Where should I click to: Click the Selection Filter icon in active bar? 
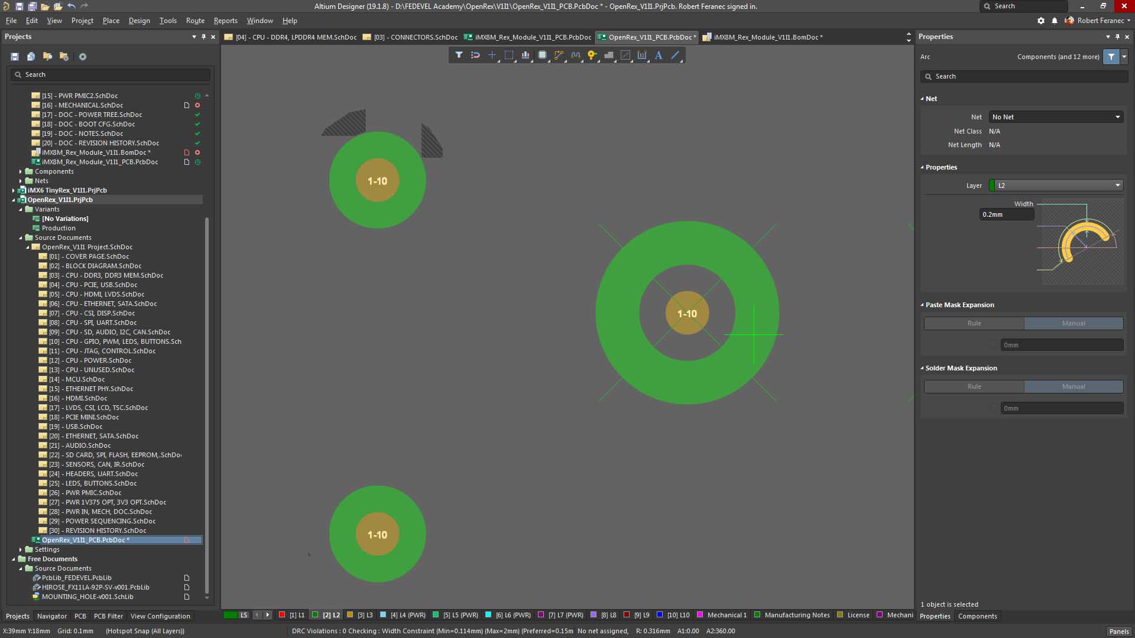click(x=459, y=55)
